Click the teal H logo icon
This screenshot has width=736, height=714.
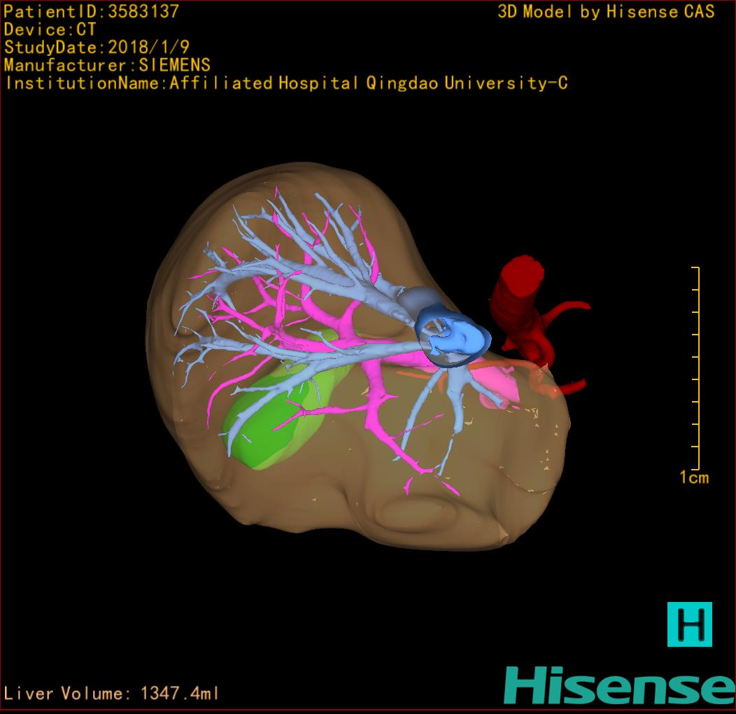click(690, 624)
